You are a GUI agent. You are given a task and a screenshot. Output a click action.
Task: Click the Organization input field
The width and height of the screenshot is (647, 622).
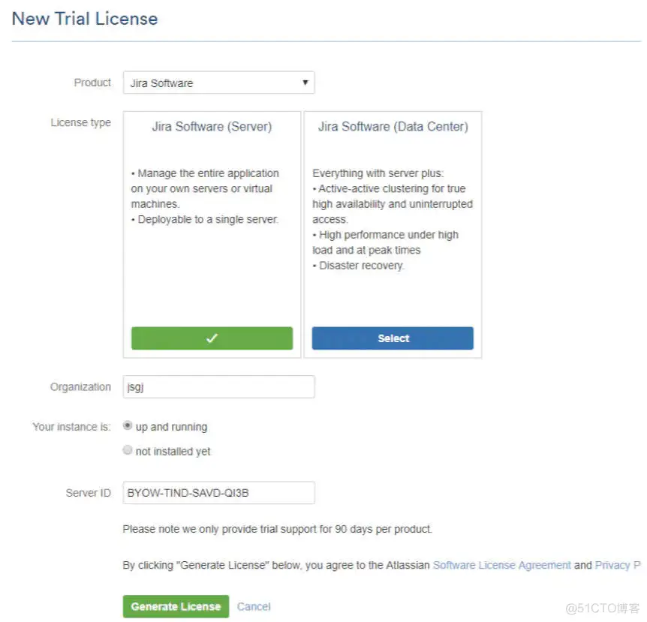coord(218,387)
